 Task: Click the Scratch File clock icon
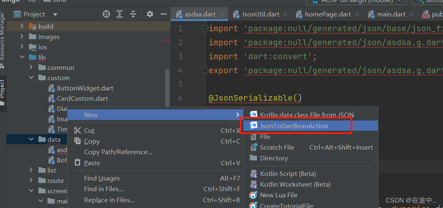tap(254, 147)
